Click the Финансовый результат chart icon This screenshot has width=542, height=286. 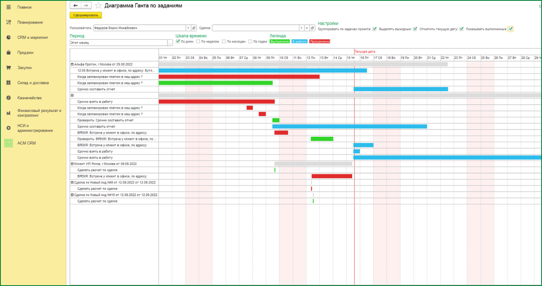tap(9, 113)
